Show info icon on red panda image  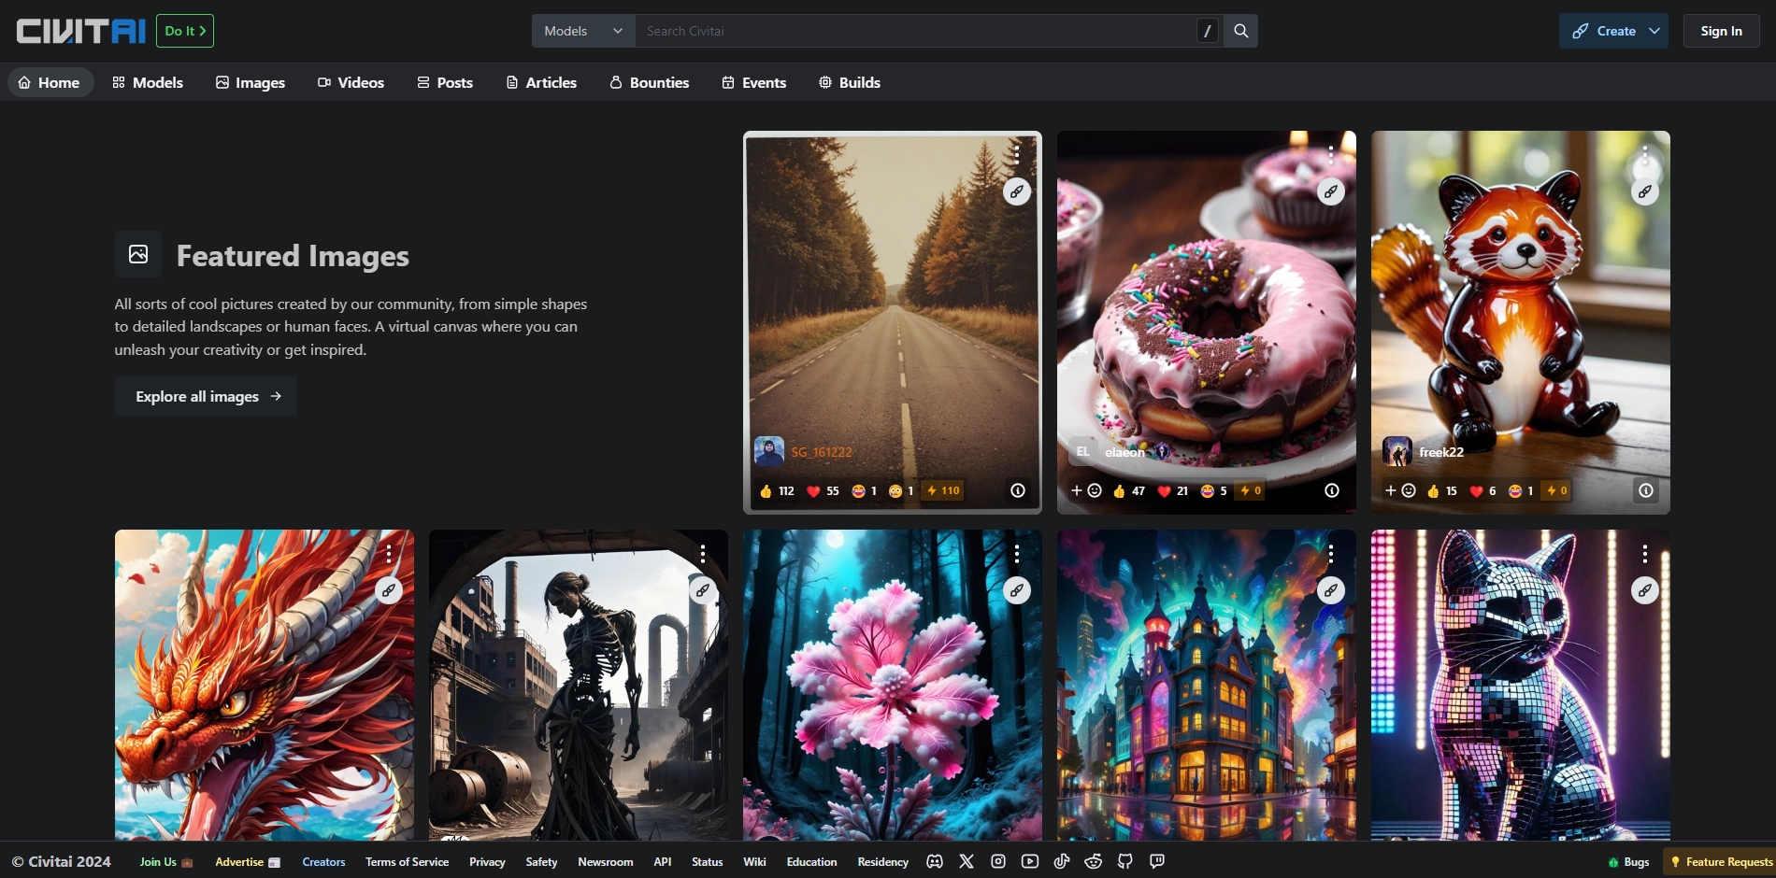click(x=1646, y=490)
